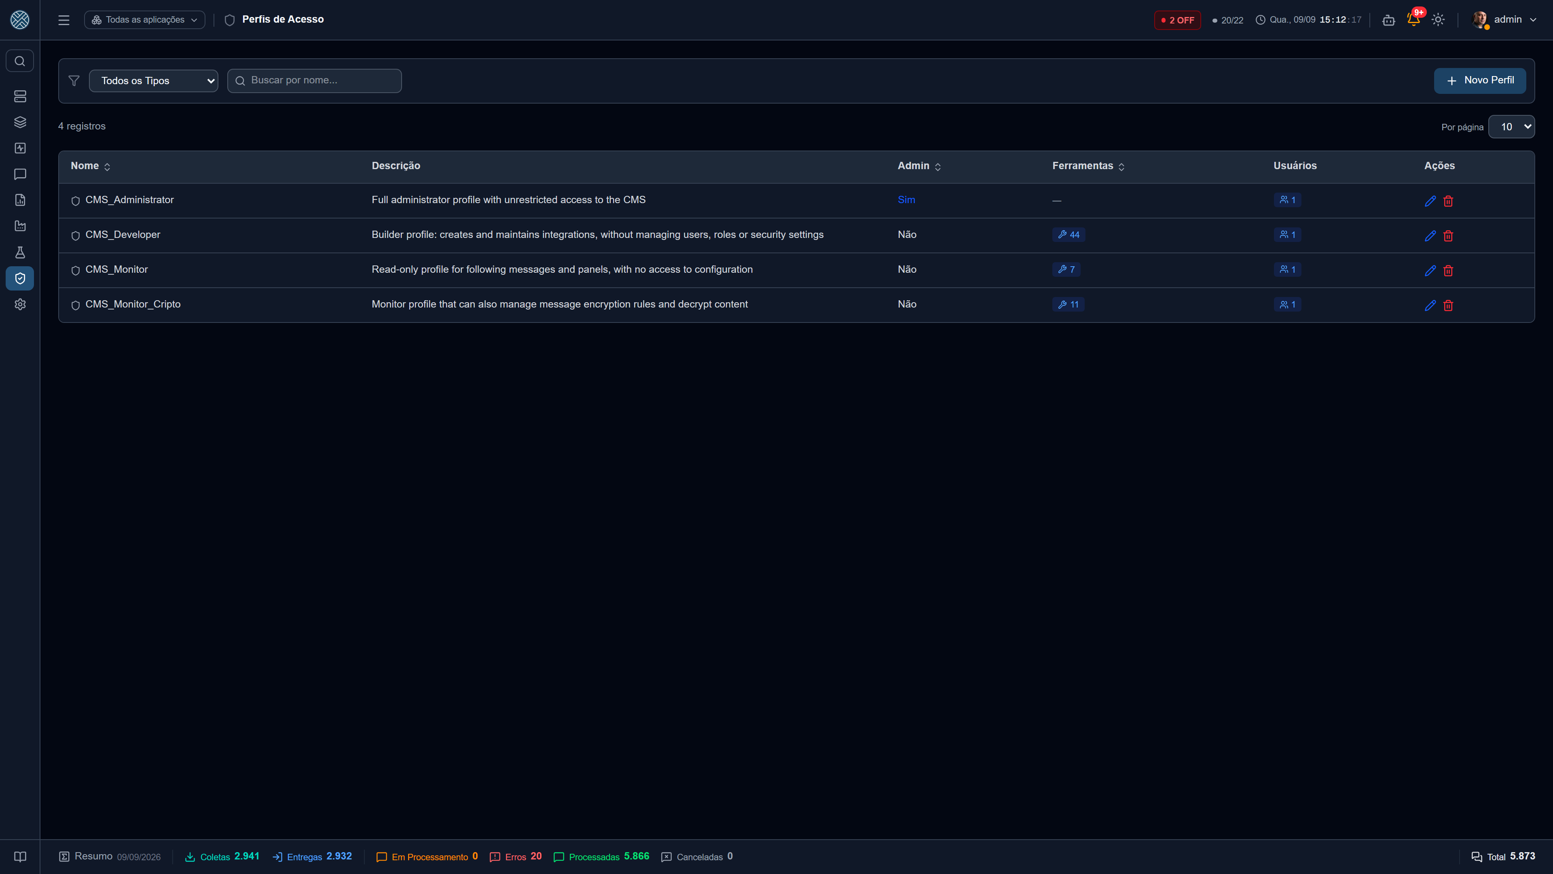Open the layers stack icon in sidebar
The height and width of the screenshot is (874, 1553).
[x=20, y=123]
